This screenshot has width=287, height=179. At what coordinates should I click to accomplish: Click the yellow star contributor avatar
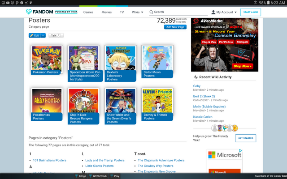pos(235,128)
